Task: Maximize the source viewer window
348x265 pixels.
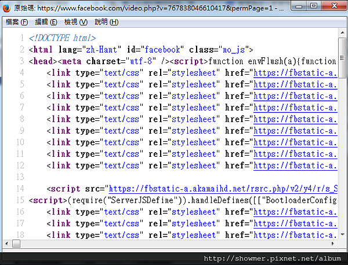Action: 314,6
